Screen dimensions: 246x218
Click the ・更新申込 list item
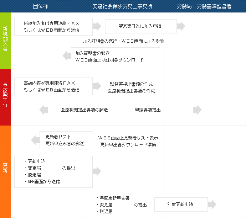click(35, 161)
